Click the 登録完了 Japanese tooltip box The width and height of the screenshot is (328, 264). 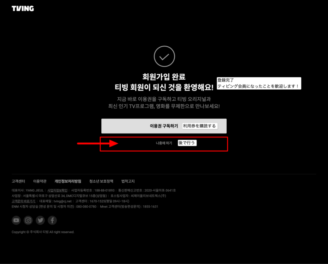point(259,83)
